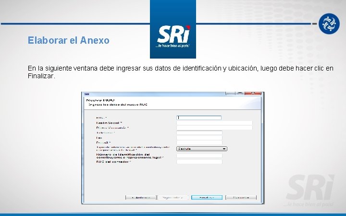Image resolution: width=346 pixels, height=216 pixels.
Task: Open the Cédula identification type dropdown
Action: pyautogui.click(x=202, y=149)
